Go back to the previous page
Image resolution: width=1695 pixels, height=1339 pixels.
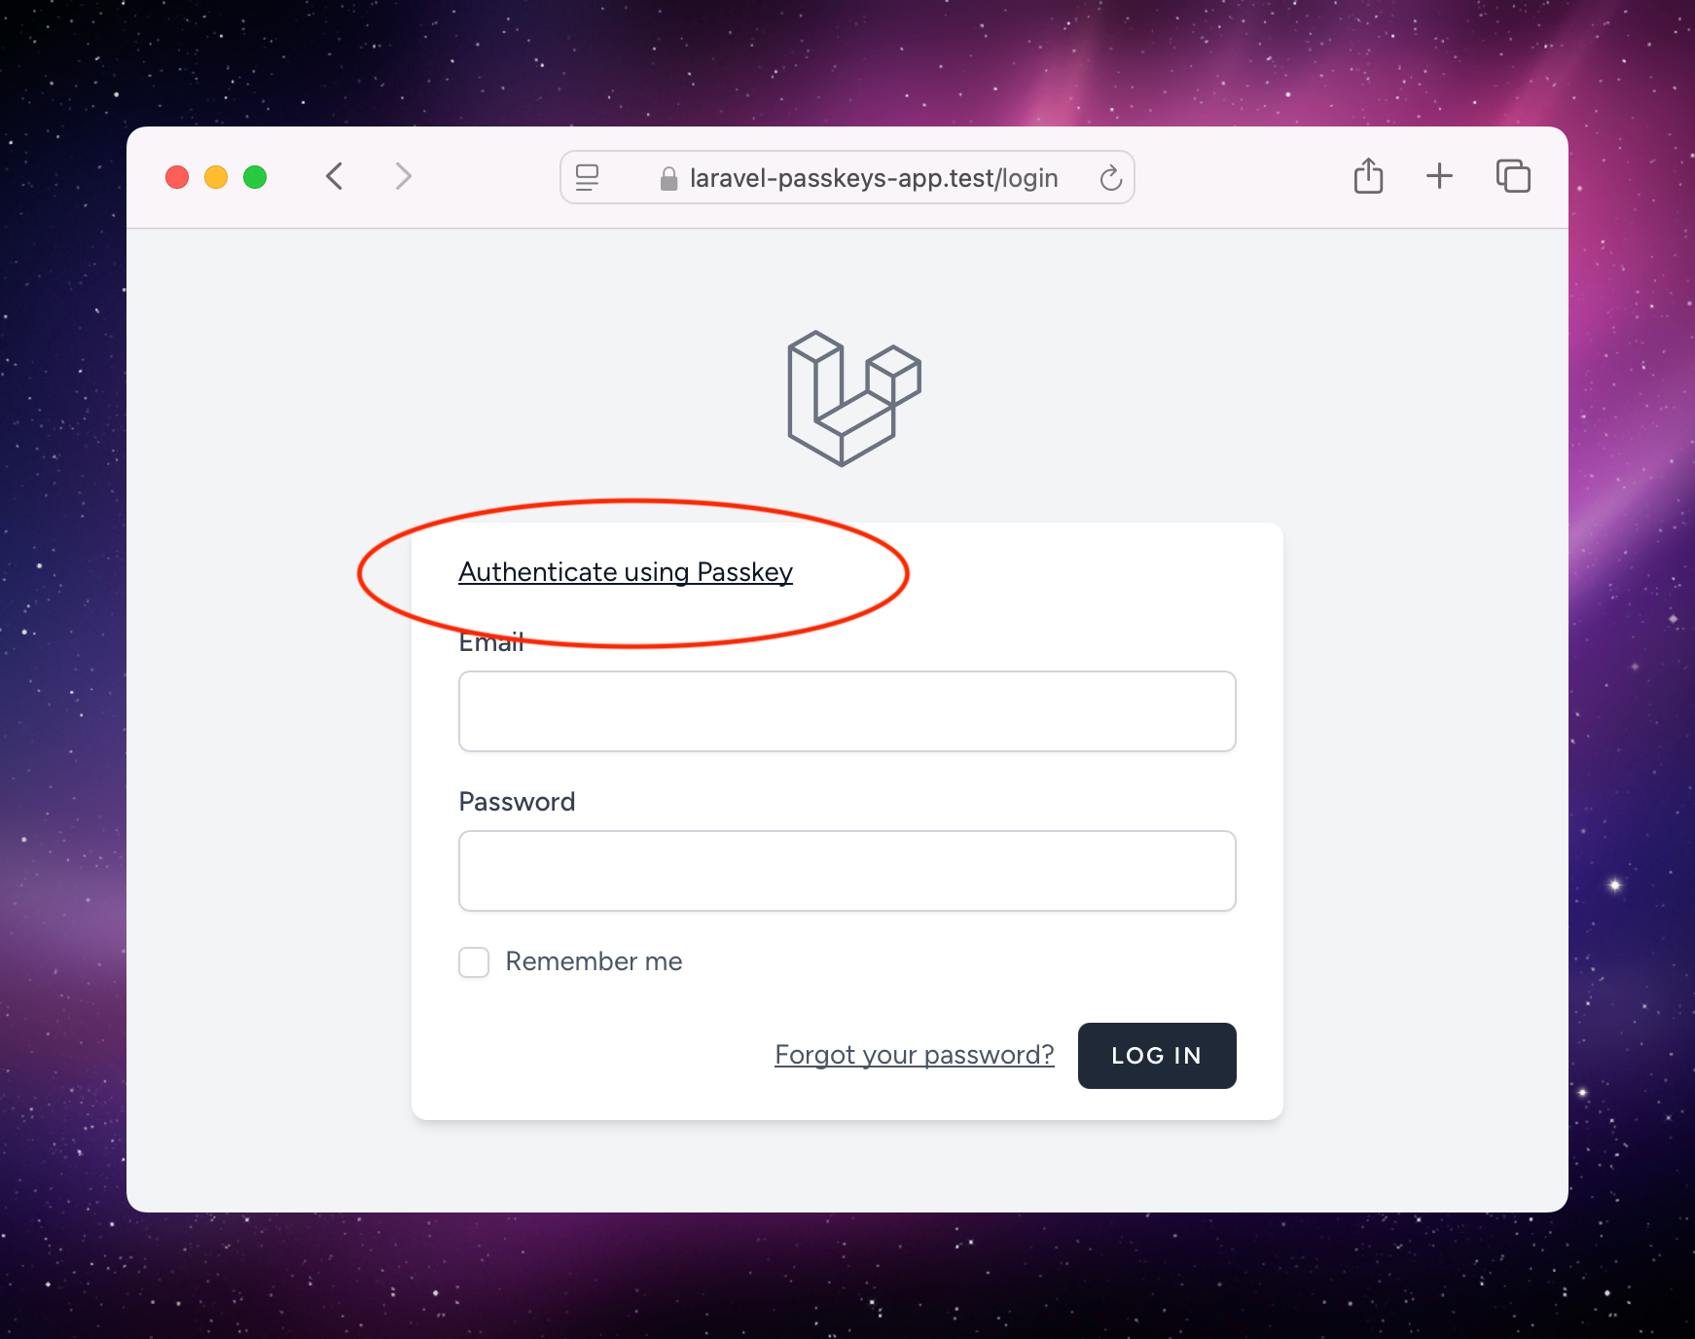[x=335, y=177]
